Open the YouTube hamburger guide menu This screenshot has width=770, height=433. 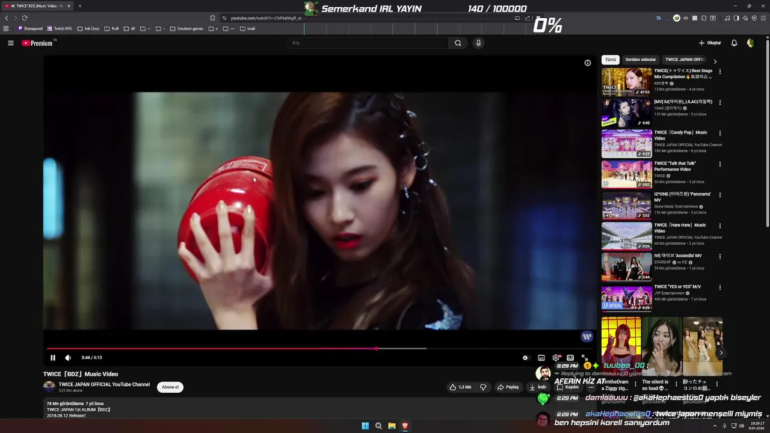click(x=11, y=43)
